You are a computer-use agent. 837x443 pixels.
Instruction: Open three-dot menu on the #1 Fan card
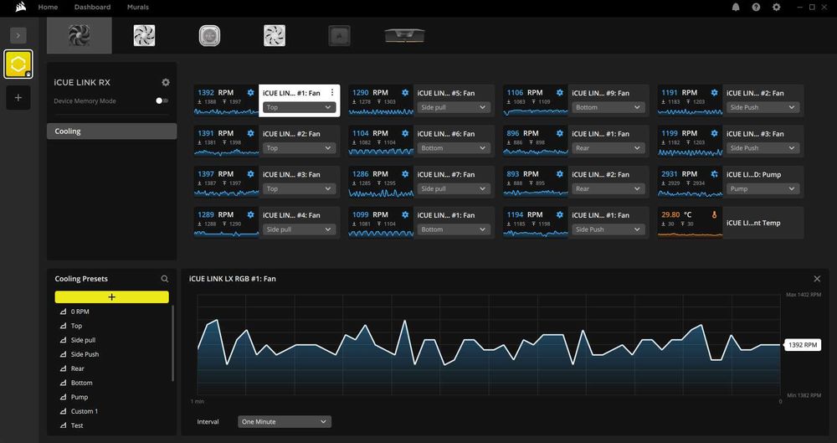(332, 92)
